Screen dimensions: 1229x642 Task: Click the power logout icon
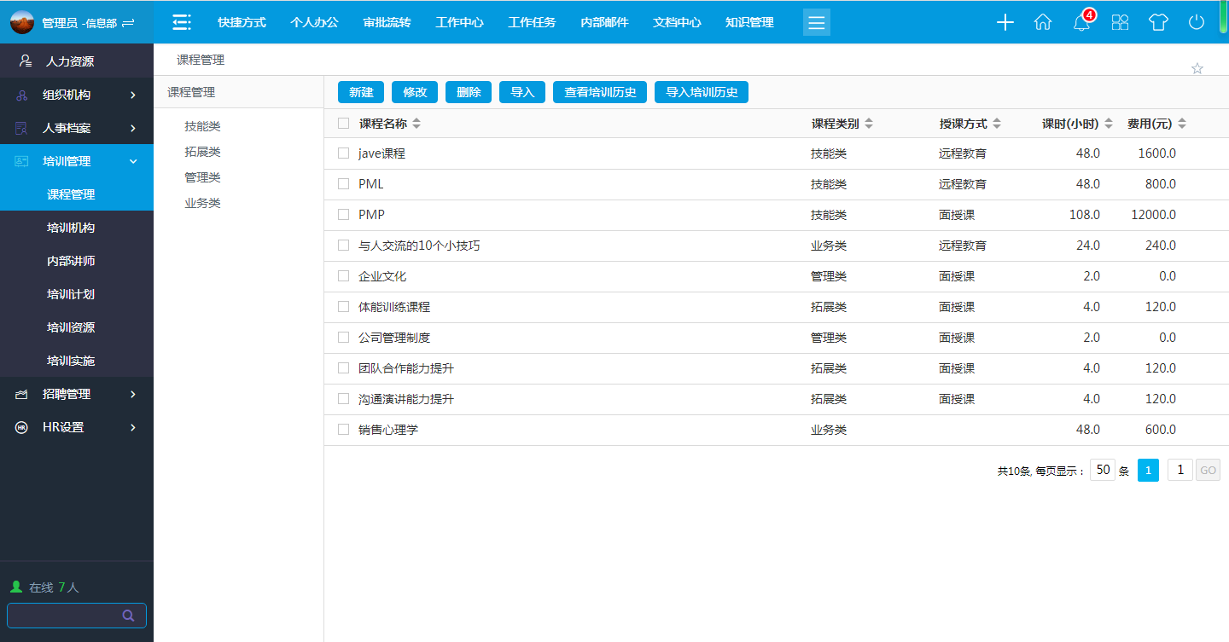pyautogui.click(x=1197, y=23)
